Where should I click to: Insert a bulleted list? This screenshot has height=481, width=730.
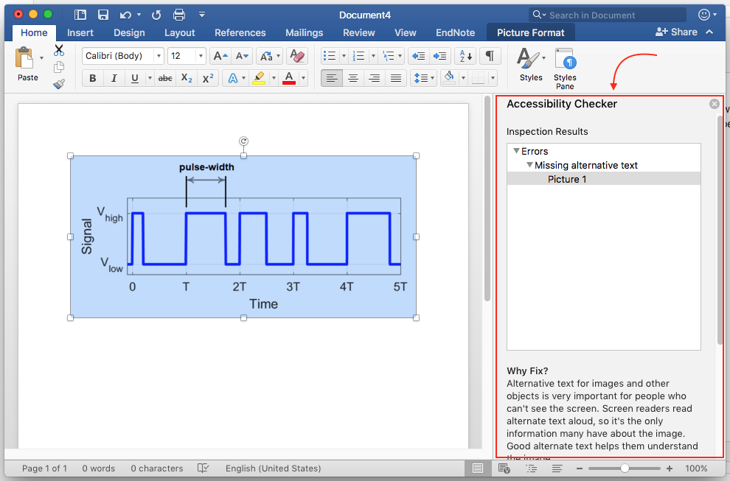[330, 56]
